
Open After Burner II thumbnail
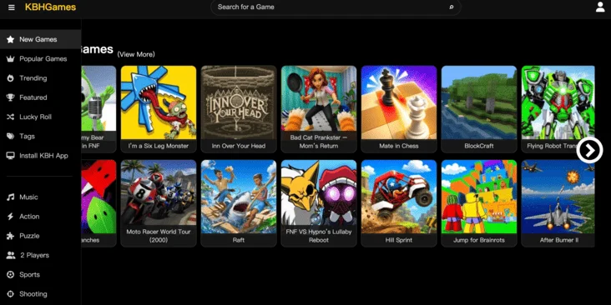point(558,197)
